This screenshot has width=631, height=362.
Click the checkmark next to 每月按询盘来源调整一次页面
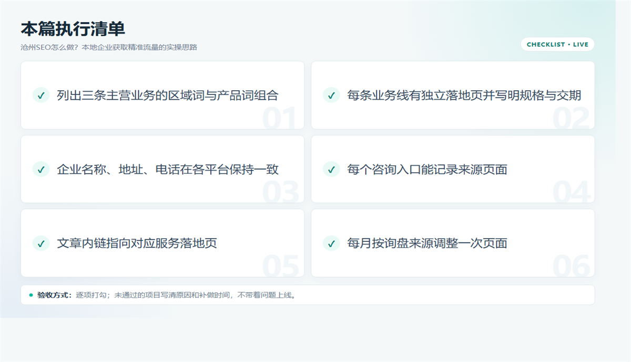click(331, 243)
